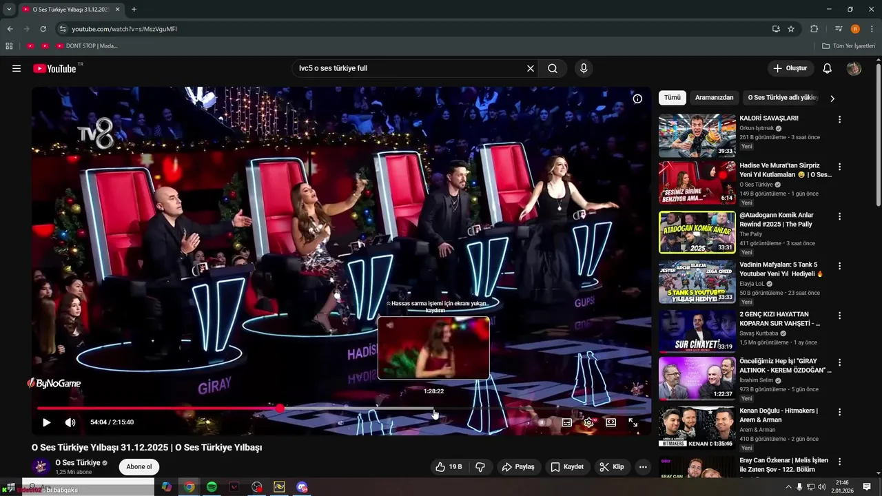Viewport: 882px width, 496px height.
Task: Open Hadise Ve Murat'tan Sürpriz video title
Action: point(786,170)
